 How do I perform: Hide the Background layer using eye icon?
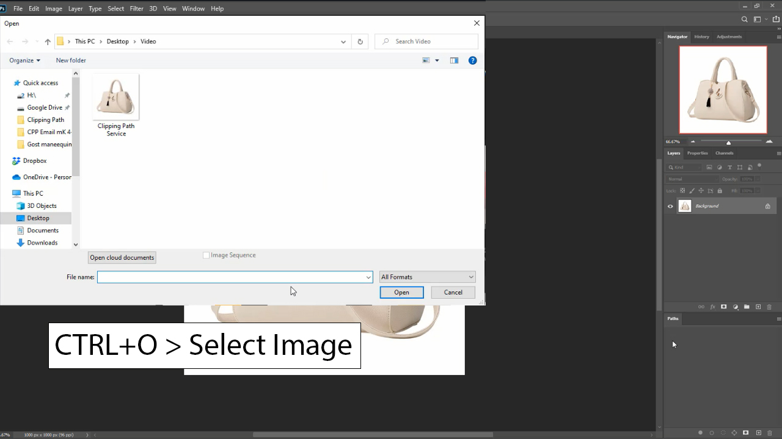pos(670,206)
